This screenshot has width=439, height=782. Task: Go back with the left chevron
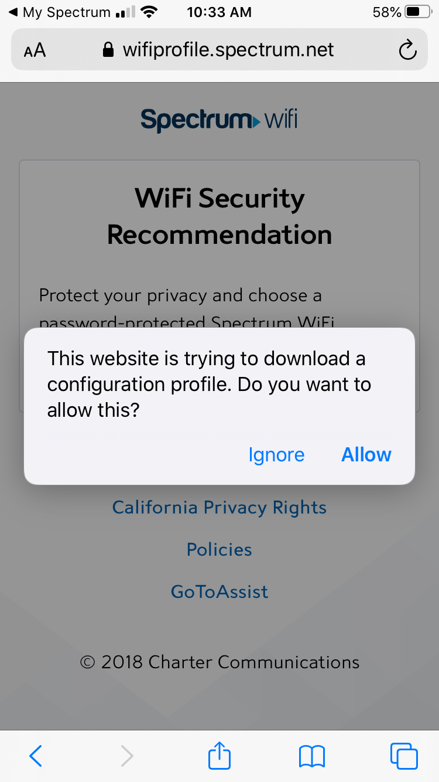click(x=36, y=756)
